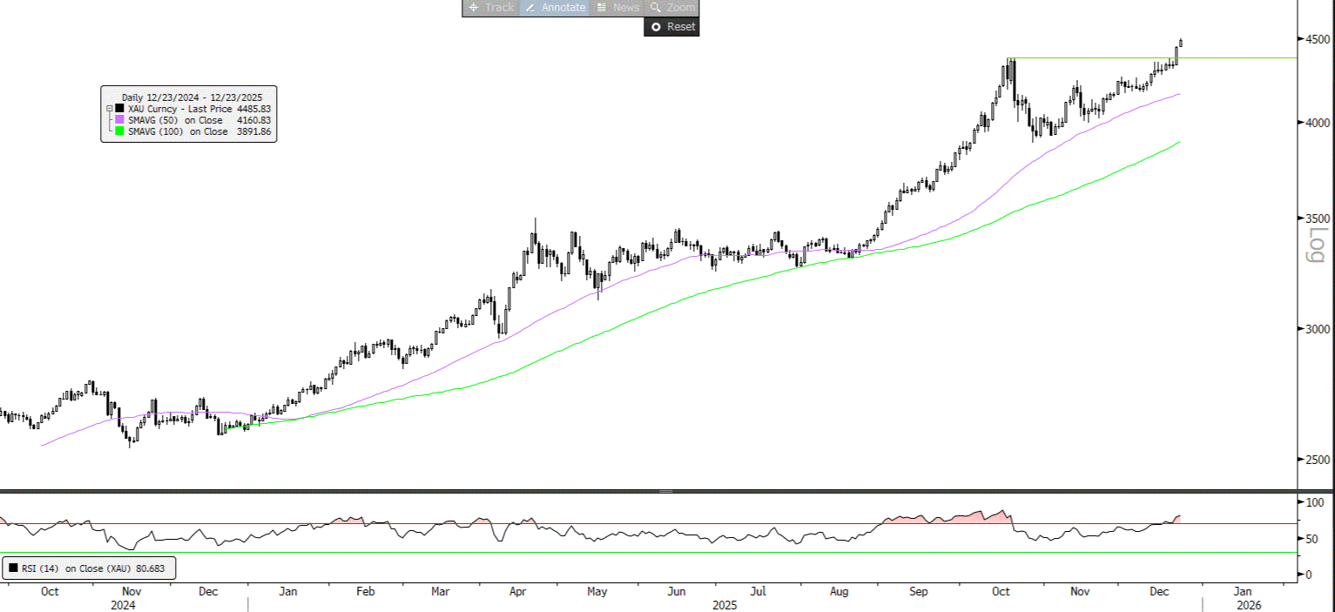Open the News list icon

602,8
